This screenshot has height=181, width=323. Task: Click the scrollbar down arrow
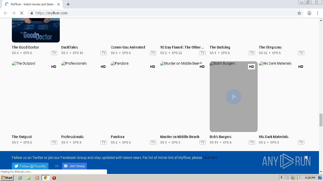point(321,172)
